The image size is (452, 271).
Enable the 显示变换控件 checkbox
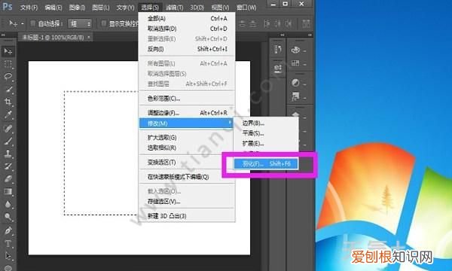[104, 23]
